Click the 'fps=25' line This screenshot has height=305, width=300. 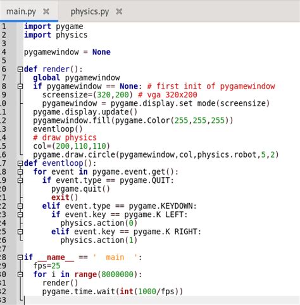coord(47,266)
